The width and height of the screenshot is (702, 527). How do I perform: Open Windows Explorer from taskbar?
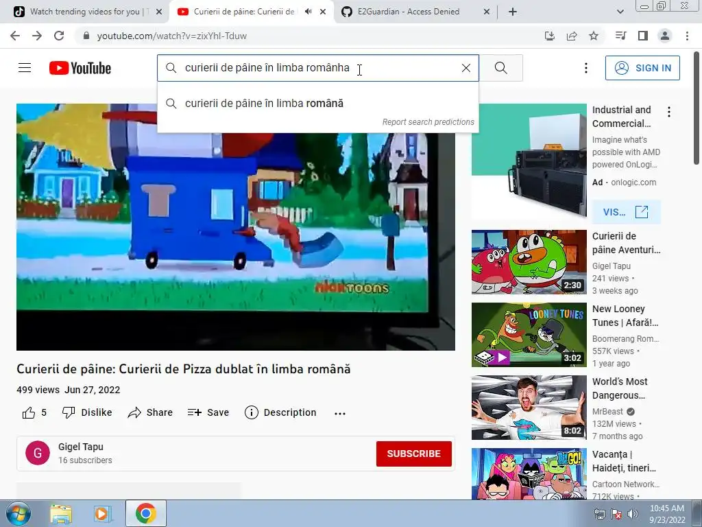click(61, 513)
